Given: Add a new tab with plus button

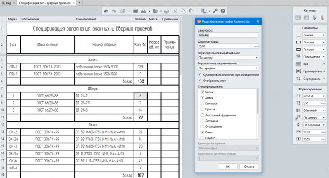Looking at the screenshot, I should click(79, 3).
